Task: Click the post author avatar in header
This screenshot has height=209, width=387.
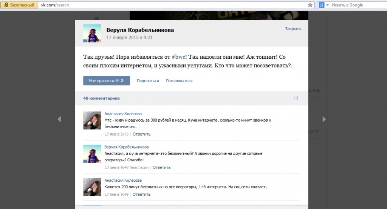Action: coord(92,33)
